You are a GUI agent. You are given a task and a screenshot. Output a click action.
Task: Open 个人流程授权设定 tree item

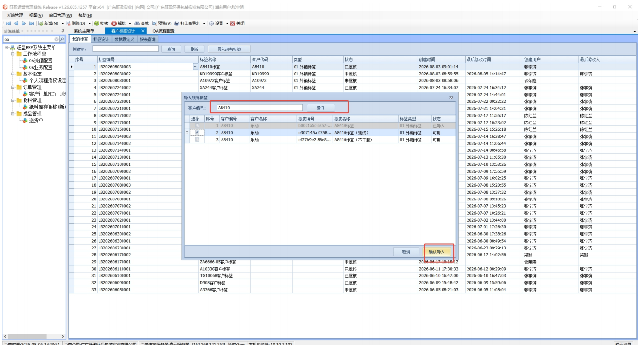coord(44,80)
